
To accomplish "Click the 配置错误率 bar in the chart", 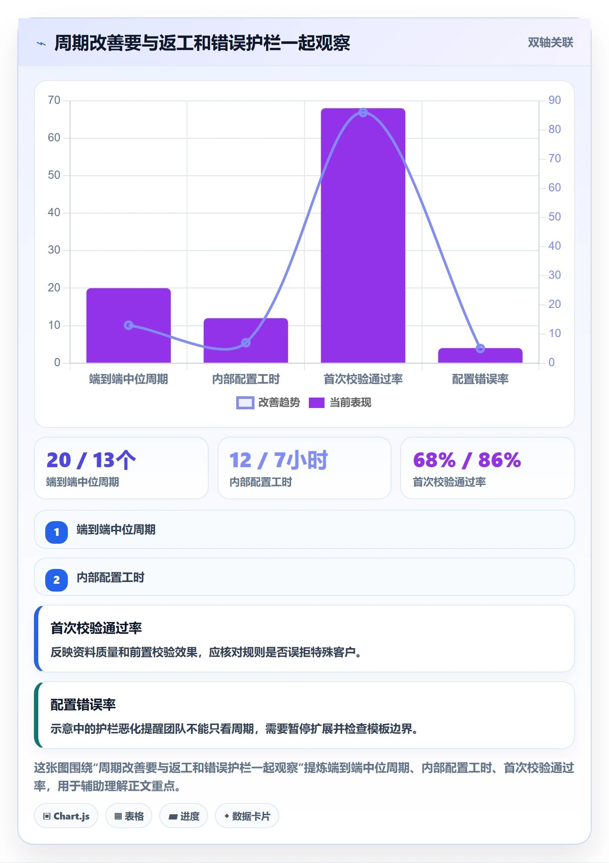I will [x=480, y=355].
